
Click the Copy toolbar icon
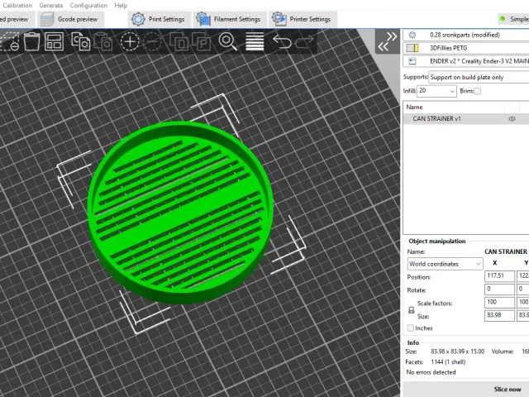(x=81, y=41)
